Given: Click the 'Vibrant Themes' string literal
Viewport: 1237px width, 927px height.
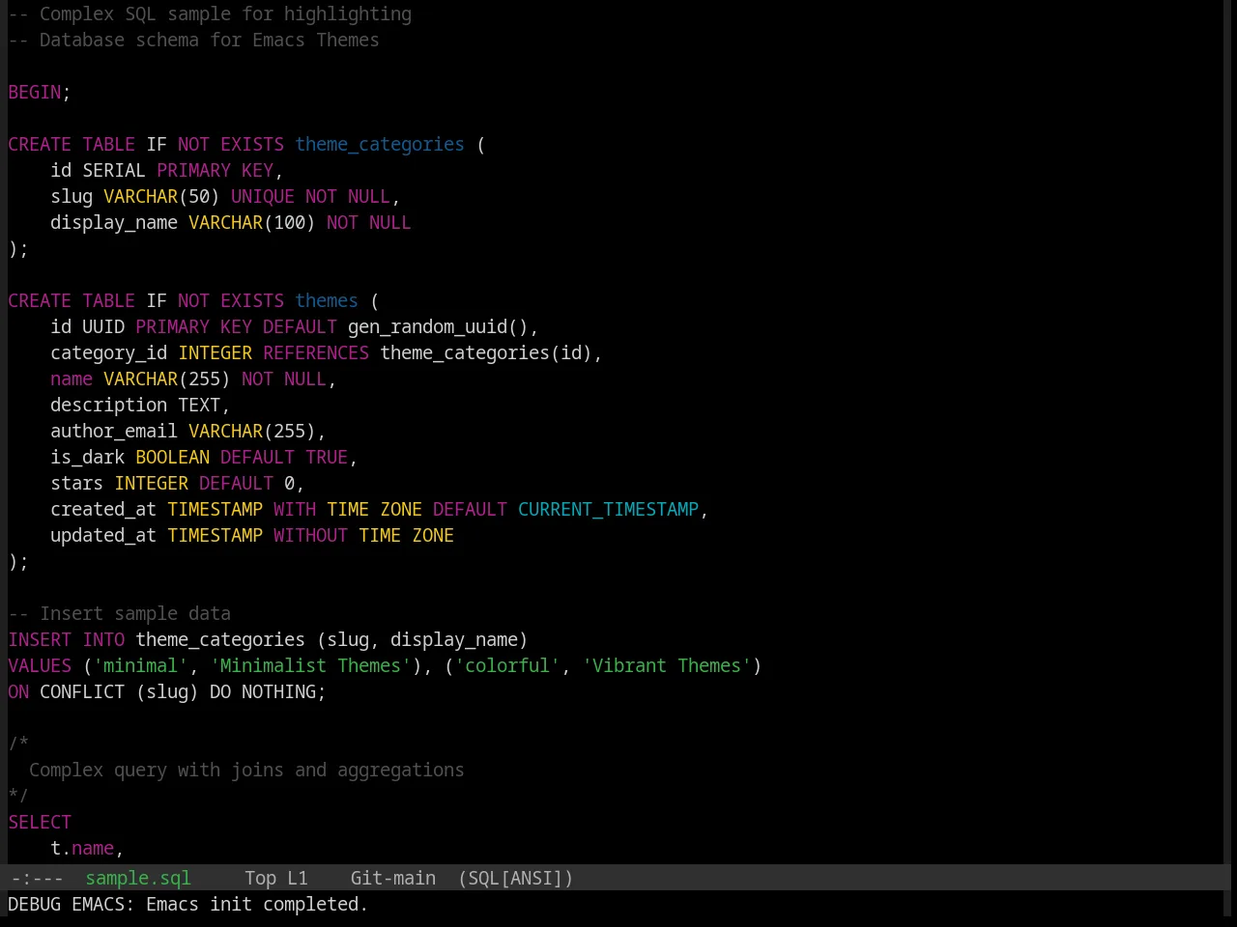Looking at the screenshot, I should pyautogui.click(x=667, y=665).
